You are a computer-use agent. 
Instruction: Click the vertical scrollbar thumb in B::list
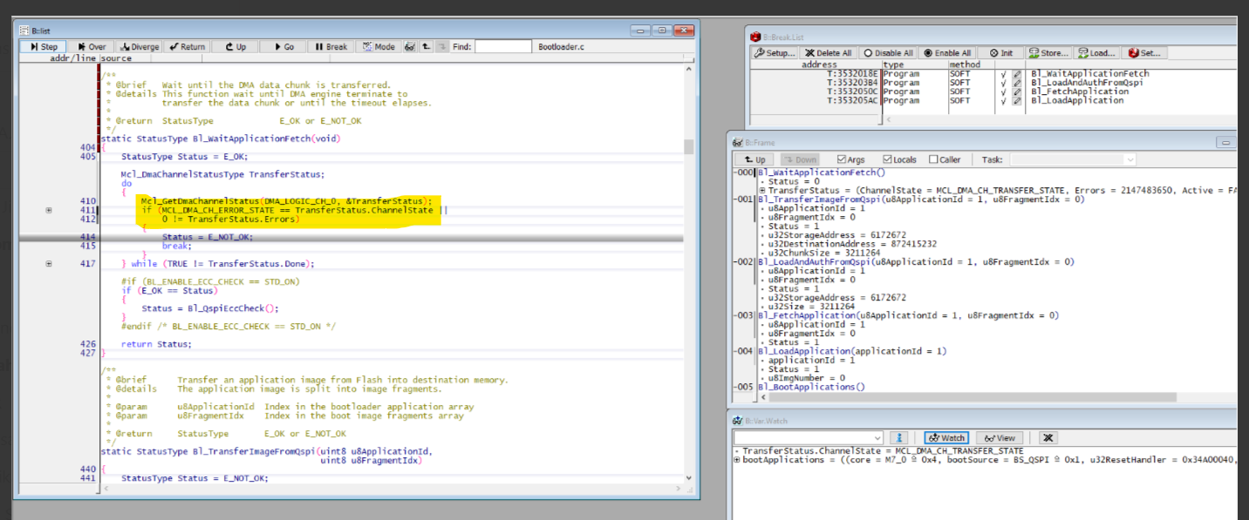pos(689,146)
